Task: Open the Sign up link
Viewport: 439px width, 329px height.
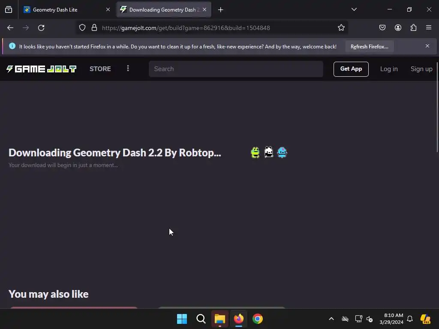Action: 421,69
